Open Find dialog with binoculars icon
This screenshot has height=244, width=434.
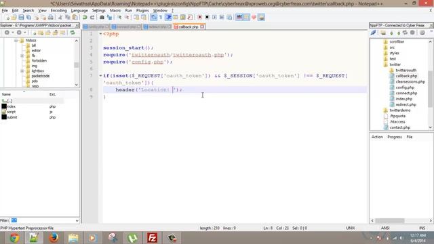pos(102,18)
